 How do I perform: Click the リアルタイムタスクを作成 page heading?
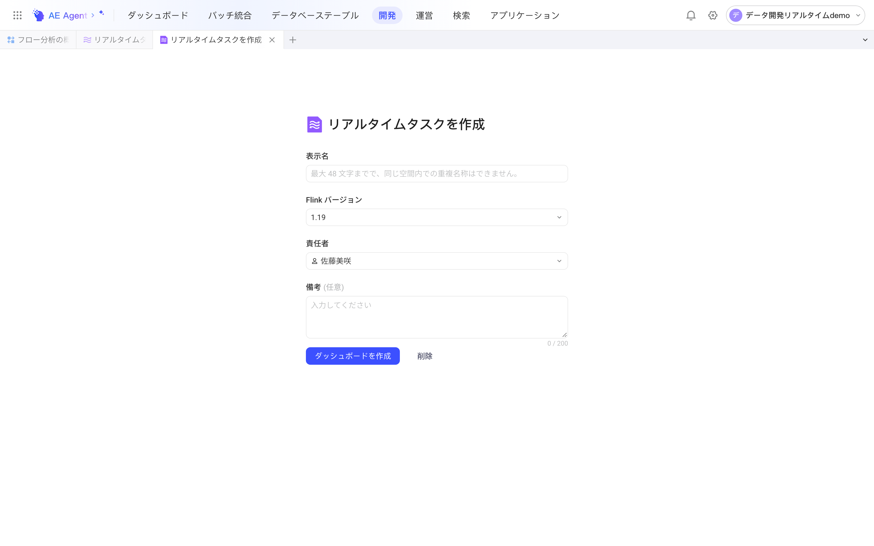406,124
